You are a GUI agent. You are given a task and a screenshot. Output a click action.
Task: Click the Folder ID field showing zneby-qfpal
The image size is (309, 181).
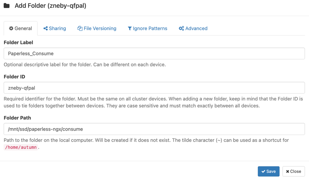click(154, 87)
